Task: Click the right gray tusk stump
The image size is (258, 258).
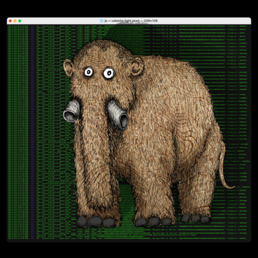Action: point(118,116)
